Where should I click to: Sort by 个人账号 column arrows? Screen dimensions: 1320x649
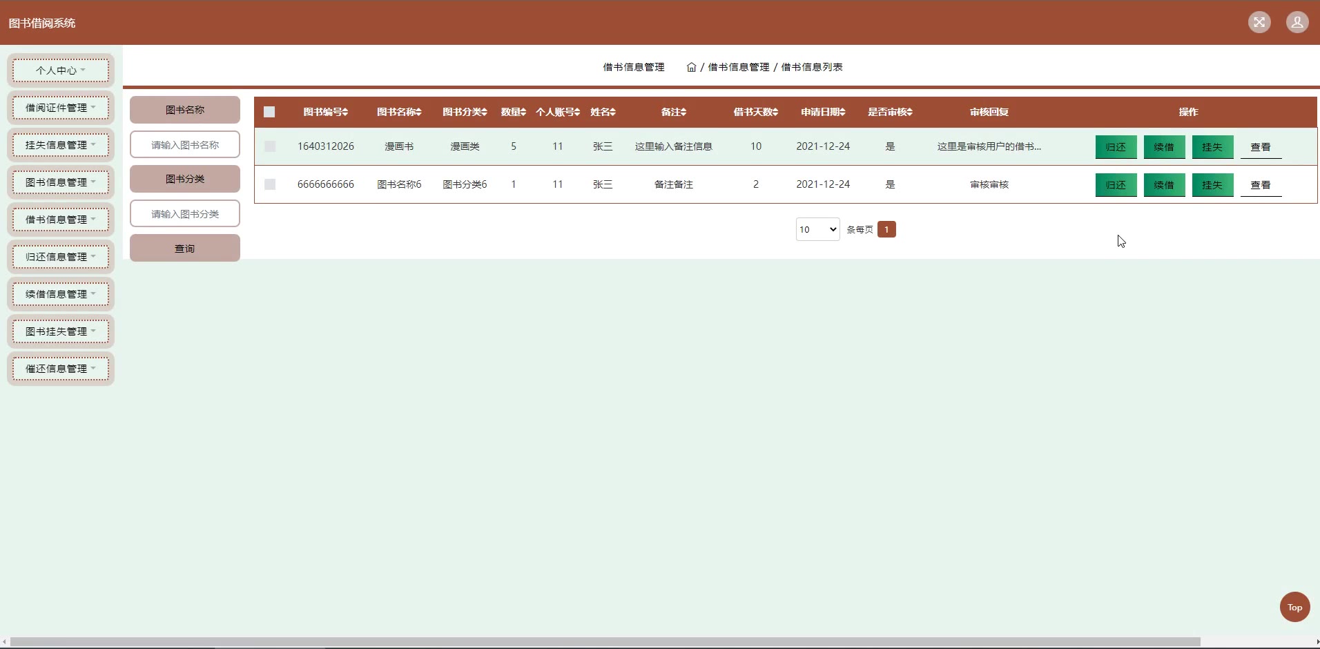[x=577, y=112]
